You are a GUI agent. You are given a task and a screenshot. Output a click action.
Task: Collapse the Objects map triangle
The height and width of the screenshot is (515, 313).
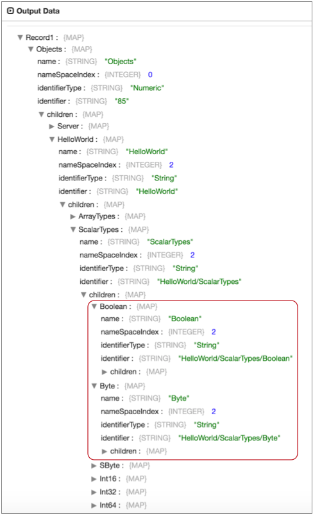[x=31, y=49]
